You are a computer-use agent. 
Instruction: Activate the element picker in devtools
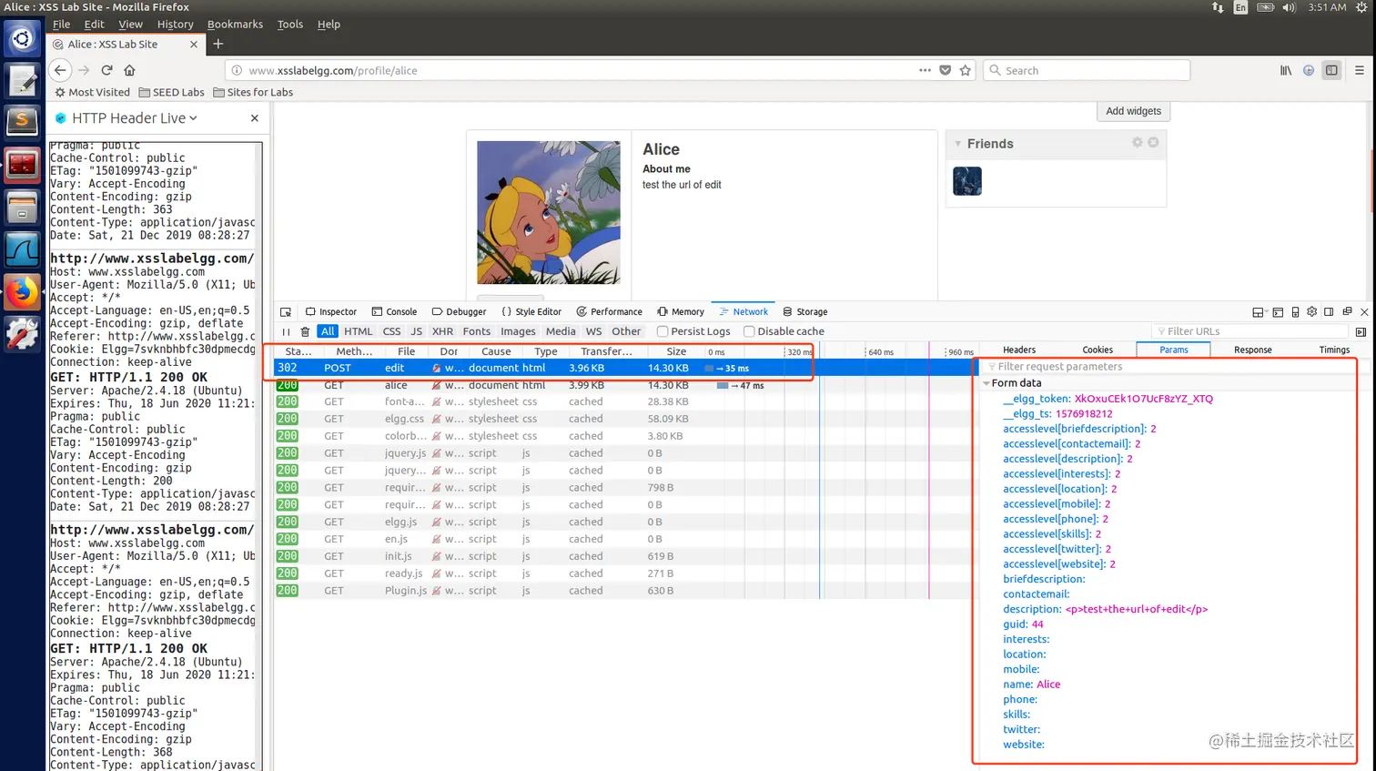click(286, 311)
